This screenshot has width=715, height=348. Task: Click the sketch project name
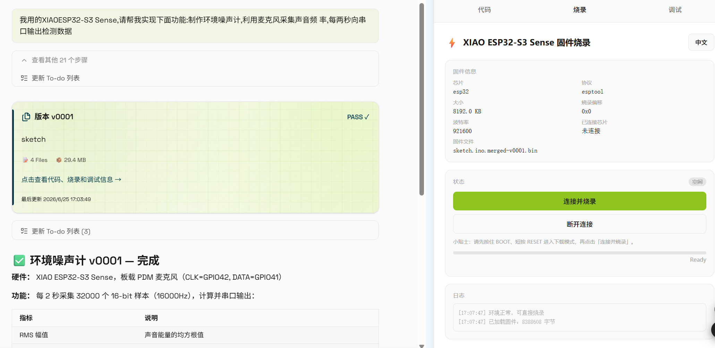(x=33, y=139)
